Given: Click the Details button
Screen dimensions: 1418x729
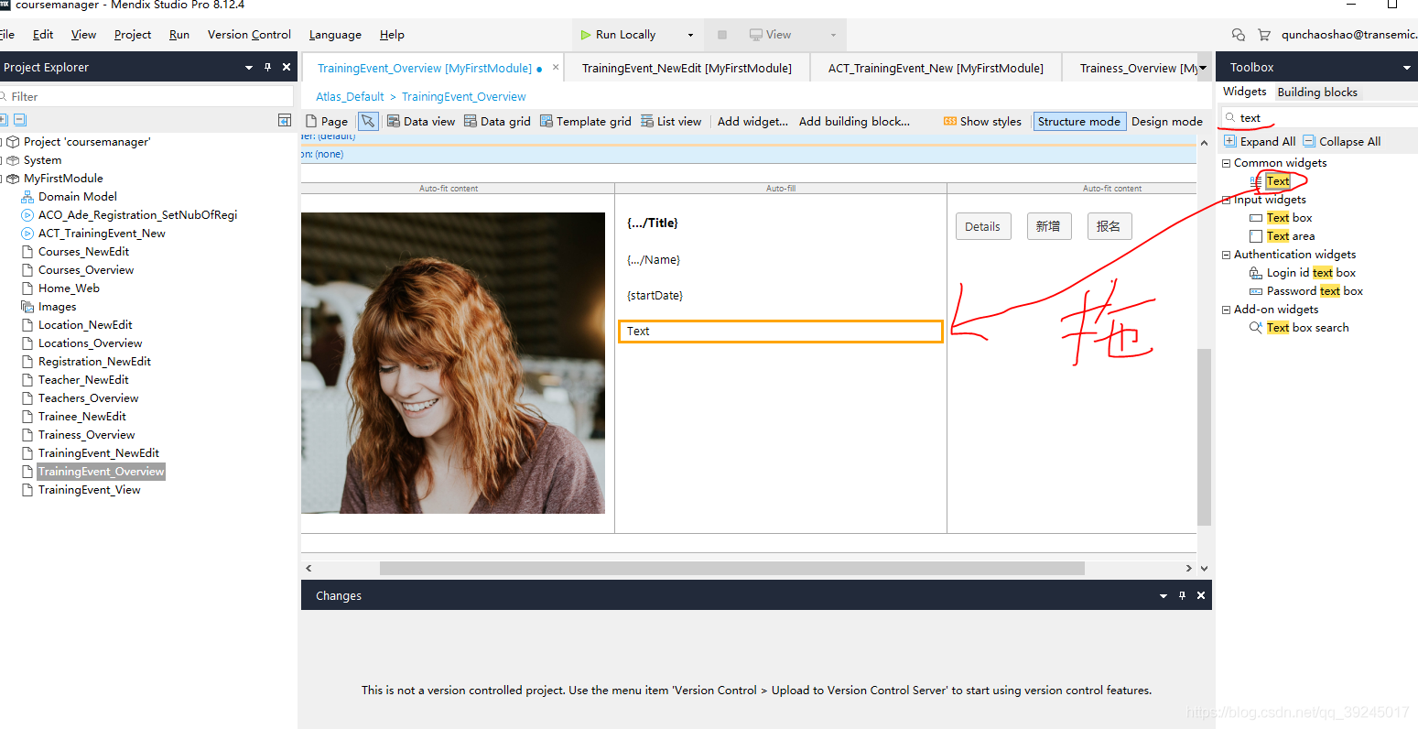Looking at the screenshot, I should click(x=982, y=226).
